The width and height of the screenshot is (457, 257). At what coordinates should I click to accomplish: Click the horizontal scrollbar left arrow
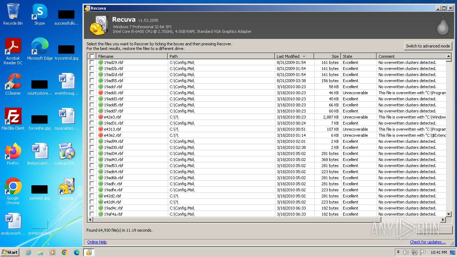[x=90, y=220]
